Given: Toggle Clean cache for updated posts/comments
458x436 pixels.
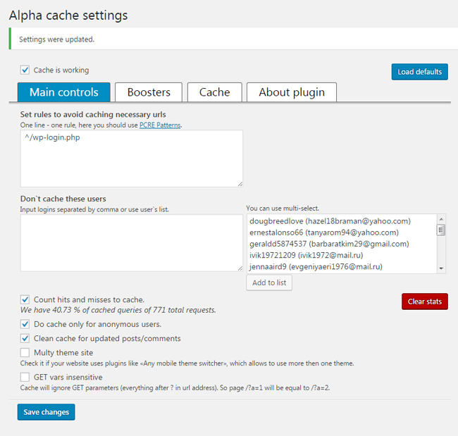Looking at the screenshot, I should pyautogui.click(x=25, y=338).
